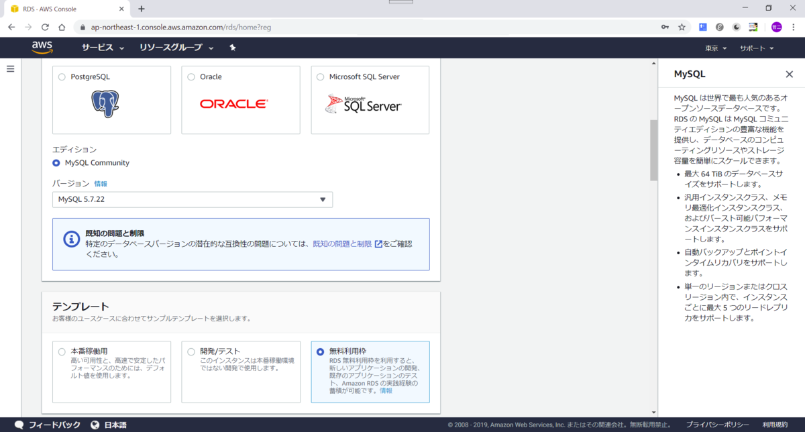The width and height of the screenshot is (805, 432).
Task: Click the エディション label
Action: pyautogui.click(x=74, y=150)
